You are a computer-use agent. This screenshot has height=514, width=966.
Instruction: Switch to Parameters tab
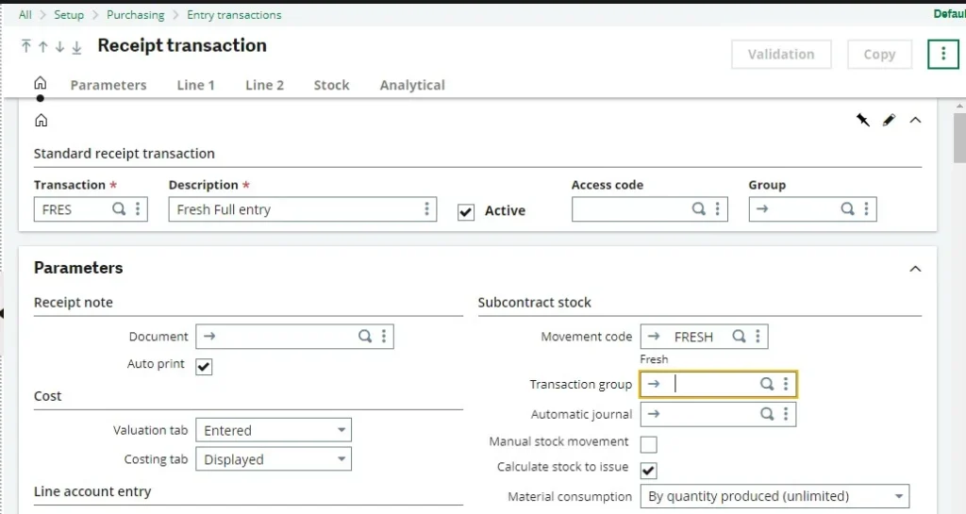108,85
